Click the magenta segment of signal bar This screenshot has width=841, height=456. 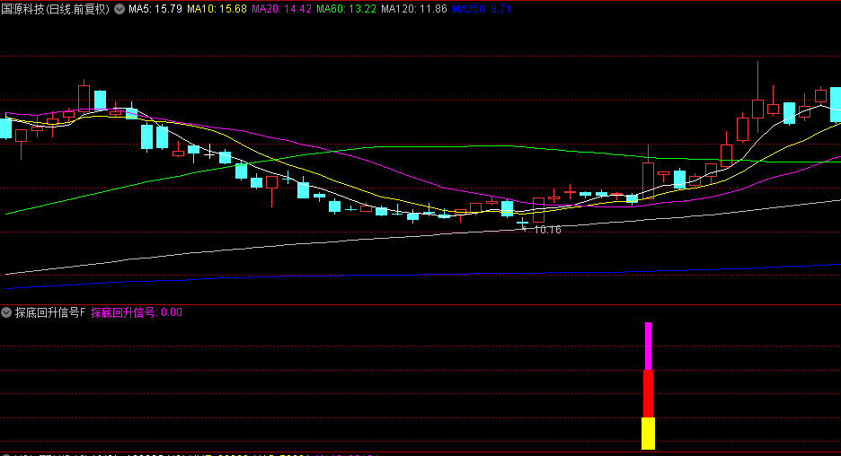[648, 346]
